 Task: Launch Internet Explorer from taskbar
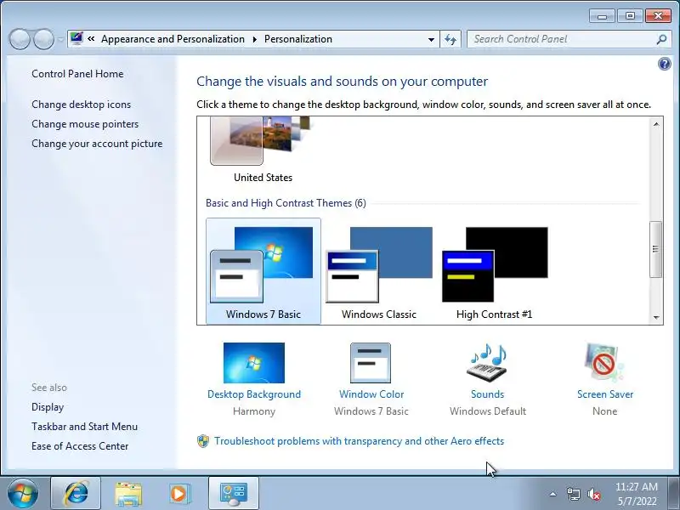(x=76, y=493)
